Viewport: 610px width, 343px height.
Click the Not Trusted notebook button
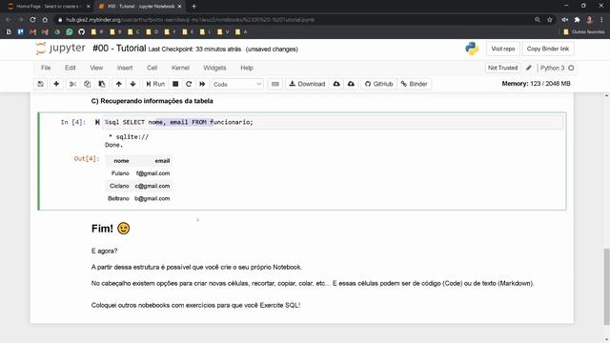pyautogui.click(x=502, y=68)
